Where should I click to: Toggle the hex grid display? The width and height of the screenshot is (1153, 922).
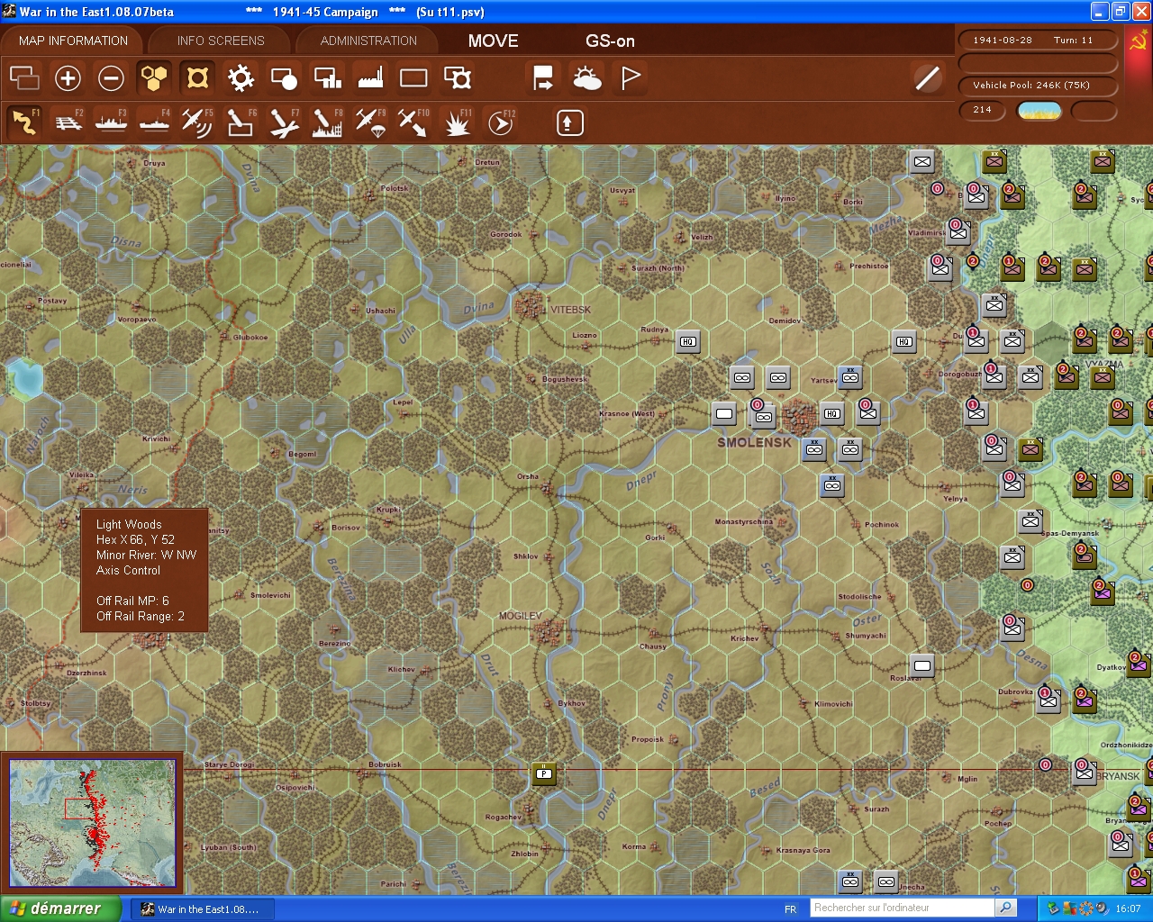point(153,78)
